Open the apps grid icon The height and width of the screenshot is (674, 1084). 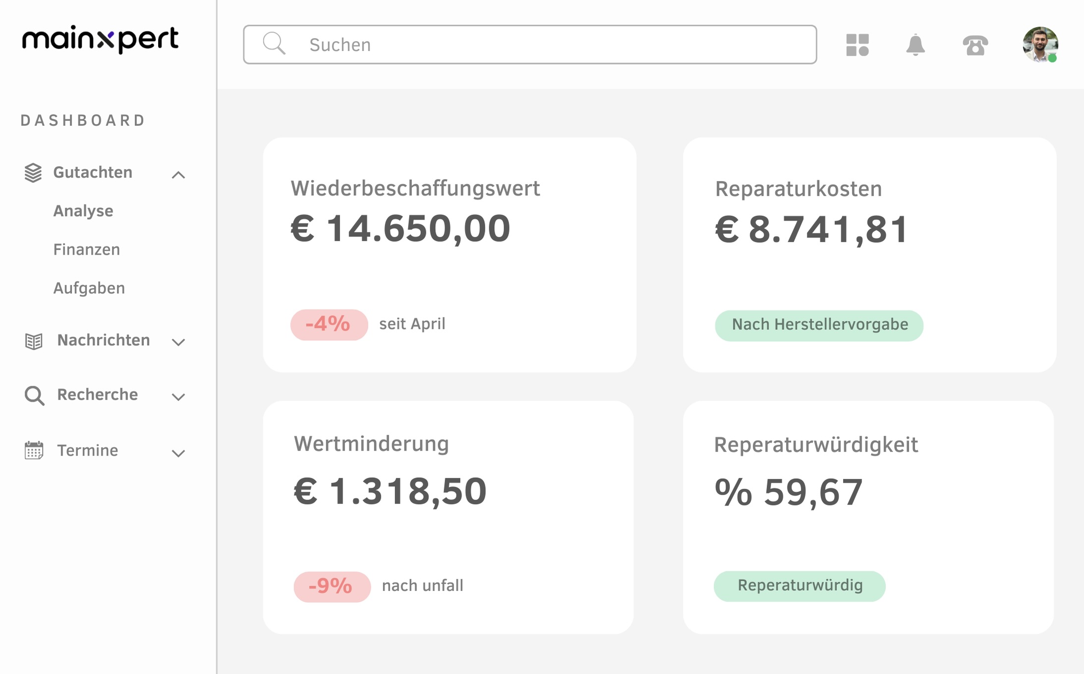[x=857, y=45]
